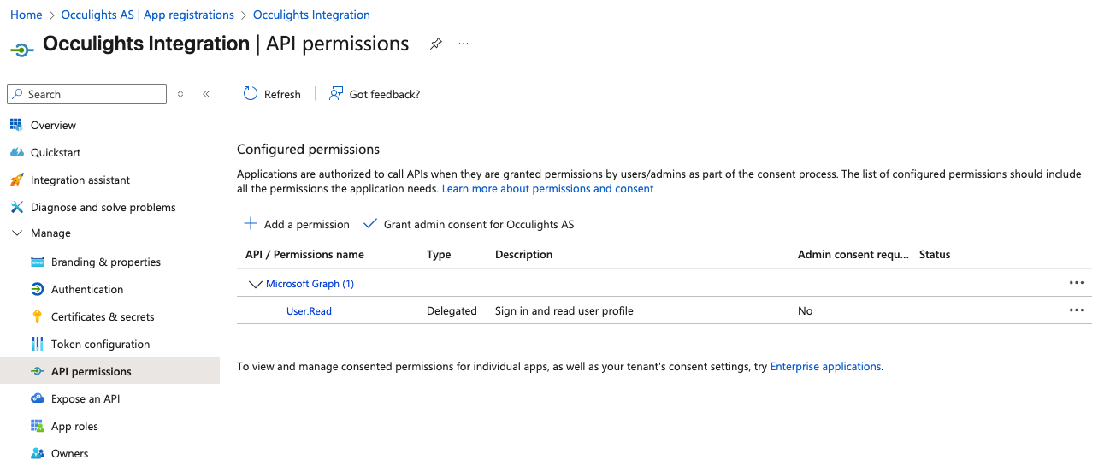Click the sidebar Search input field

86,94
